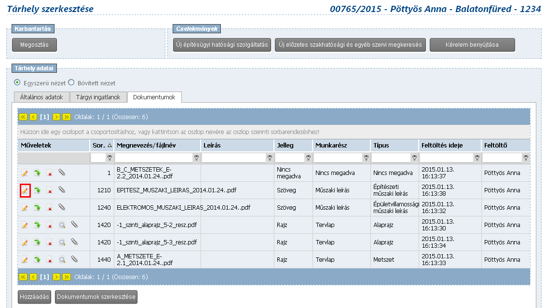Open paperclip attachment for A_METSZETE_E-2.1 row

click(74, 259)
